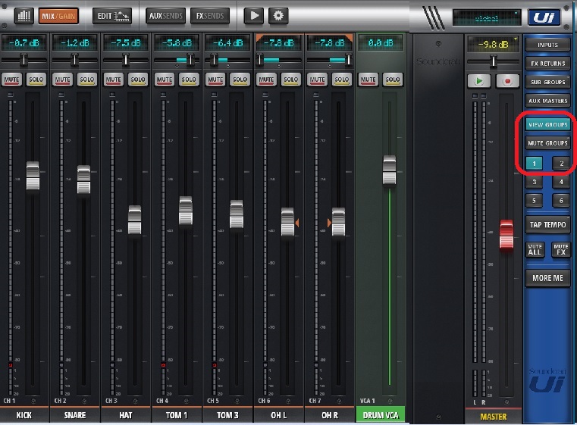The width and height of the screenshot is (577, 425).
Task: Switch to MIX/GAIN view
Action: pos(58,16)
